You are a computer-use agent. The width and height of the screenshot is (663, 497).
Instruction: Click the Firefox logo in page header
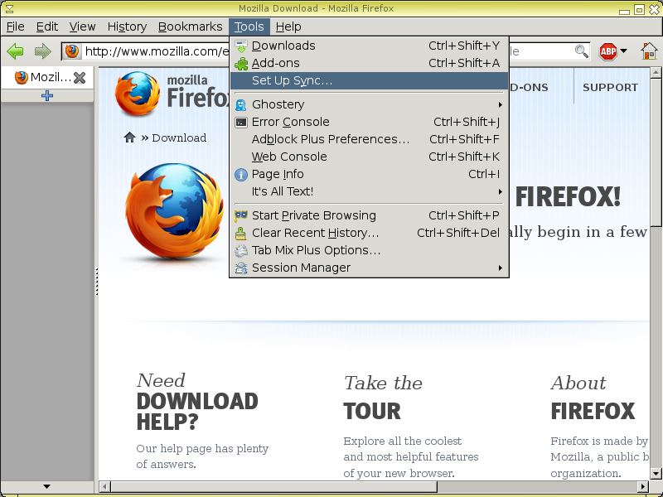(138, 93)
